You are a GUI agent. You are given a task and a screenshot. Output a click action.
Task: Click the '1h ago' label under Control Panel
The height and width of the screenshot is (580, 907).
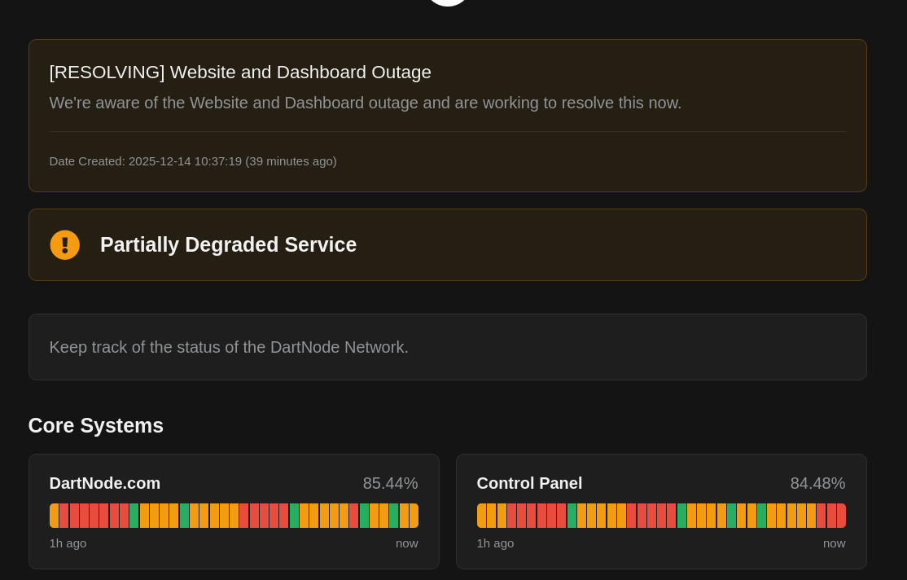(x=495, y=543)
